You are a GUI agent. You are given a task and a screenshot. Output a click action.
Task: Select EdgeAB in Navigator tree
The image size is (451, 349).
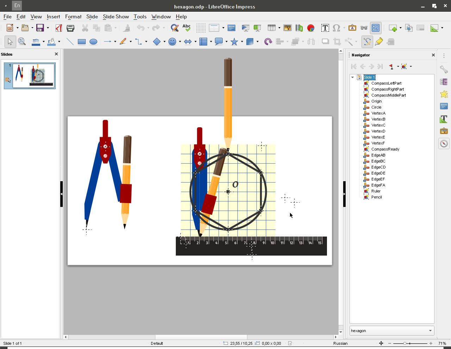pos(378,155)
